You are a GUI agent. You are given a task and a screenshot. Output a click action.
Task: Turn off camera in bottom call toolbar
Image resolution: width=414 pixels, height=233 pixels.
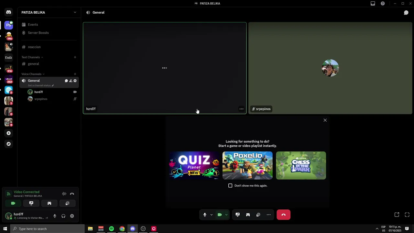point(220,215)
